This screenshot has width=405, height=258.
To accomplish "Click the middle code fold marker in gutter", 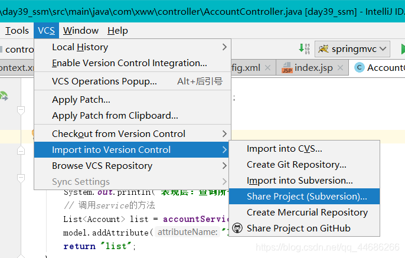I will [x=21, y=150].
